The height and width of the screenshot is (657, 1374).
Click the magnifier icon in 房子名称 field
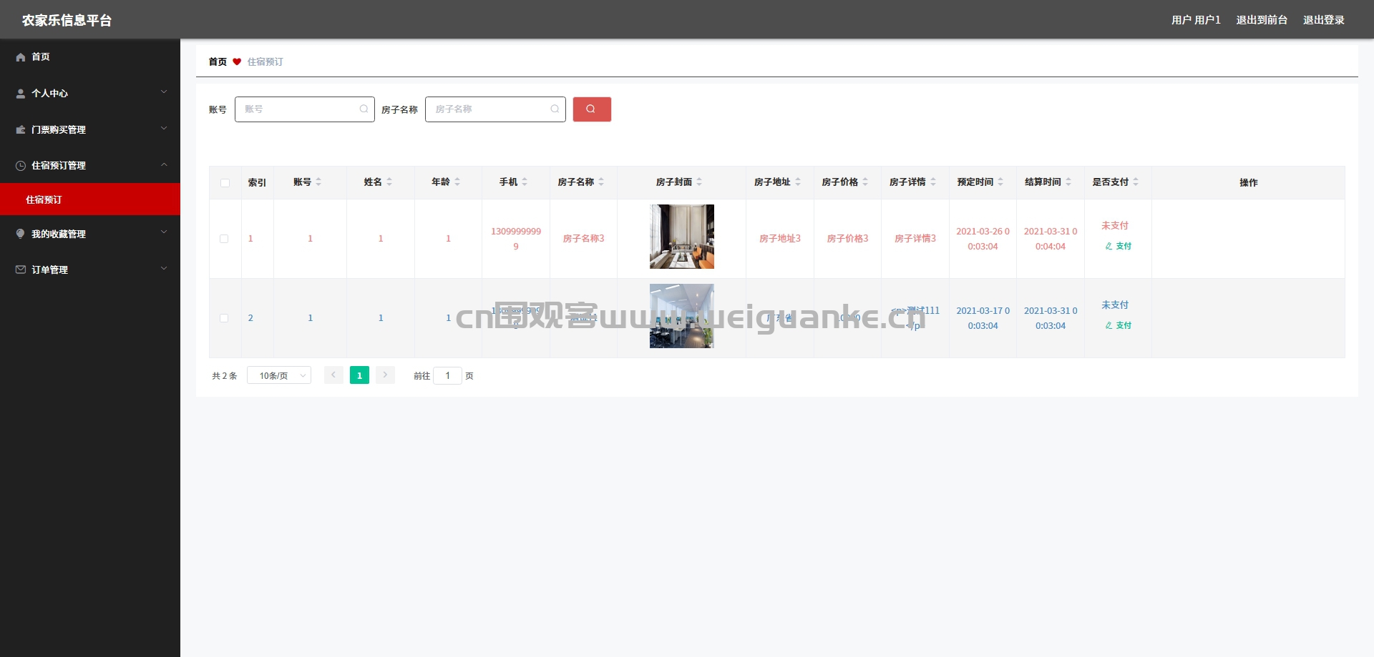(x=555, y=109)
